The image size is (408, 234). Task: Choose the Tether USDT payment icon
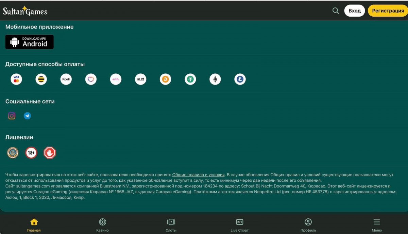click(x=190, y=79)
